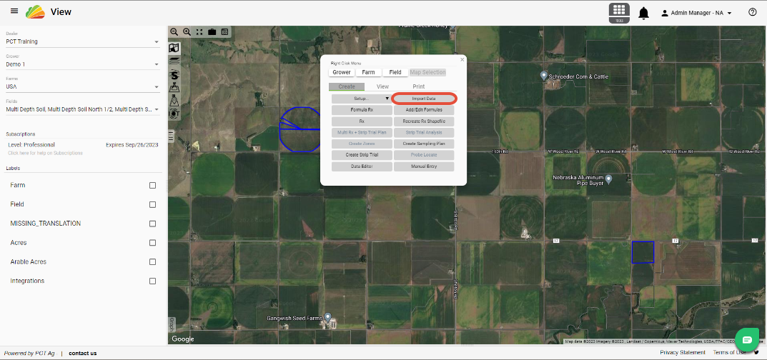Select the Farm scope button

(x=368, y=72)
